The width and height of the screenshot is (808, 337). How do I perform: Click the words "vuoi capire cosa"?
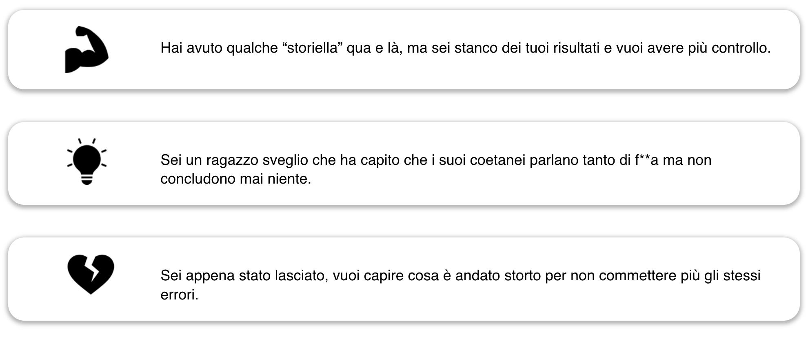(384, 276)
